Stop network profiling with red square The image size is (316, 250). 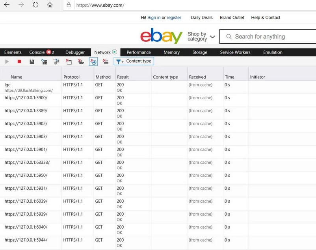coord(19,61)
